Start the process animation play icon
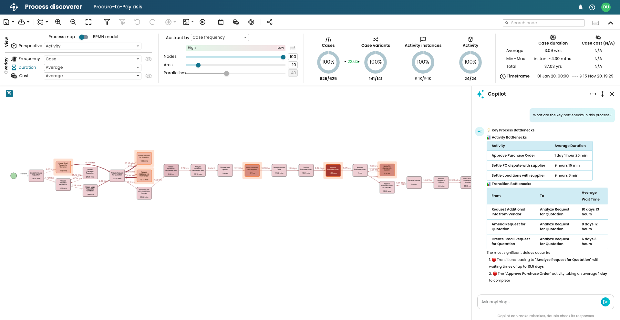Screen dimensions: 620x320 click(202, 22)
